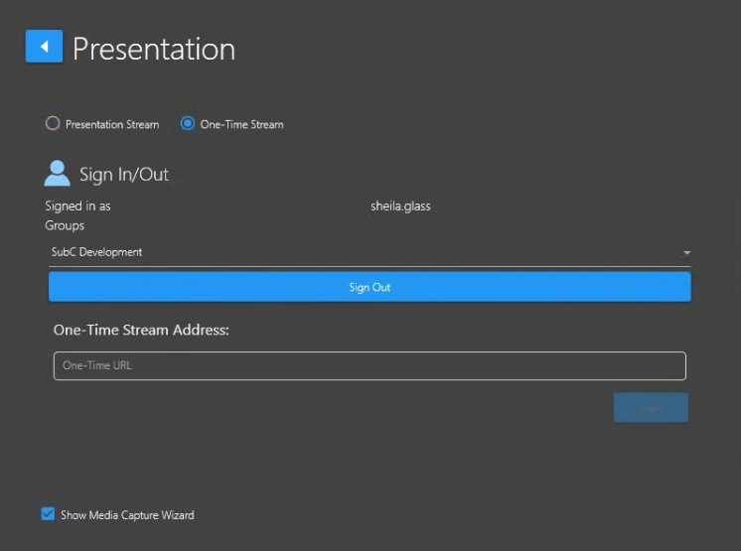The height and width of the screenshot is (551, 741).
Task: Click the sheila.glass username text
Action: 400,207
